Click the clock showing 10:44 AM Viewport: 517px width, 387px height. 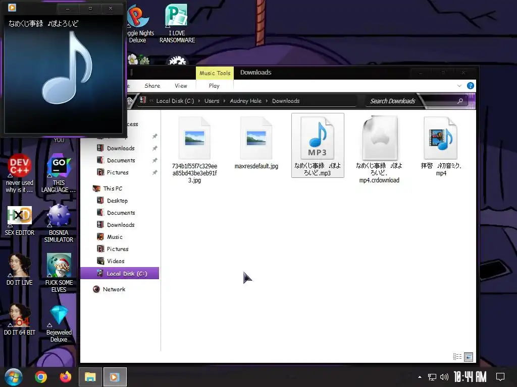coord(470,377)
